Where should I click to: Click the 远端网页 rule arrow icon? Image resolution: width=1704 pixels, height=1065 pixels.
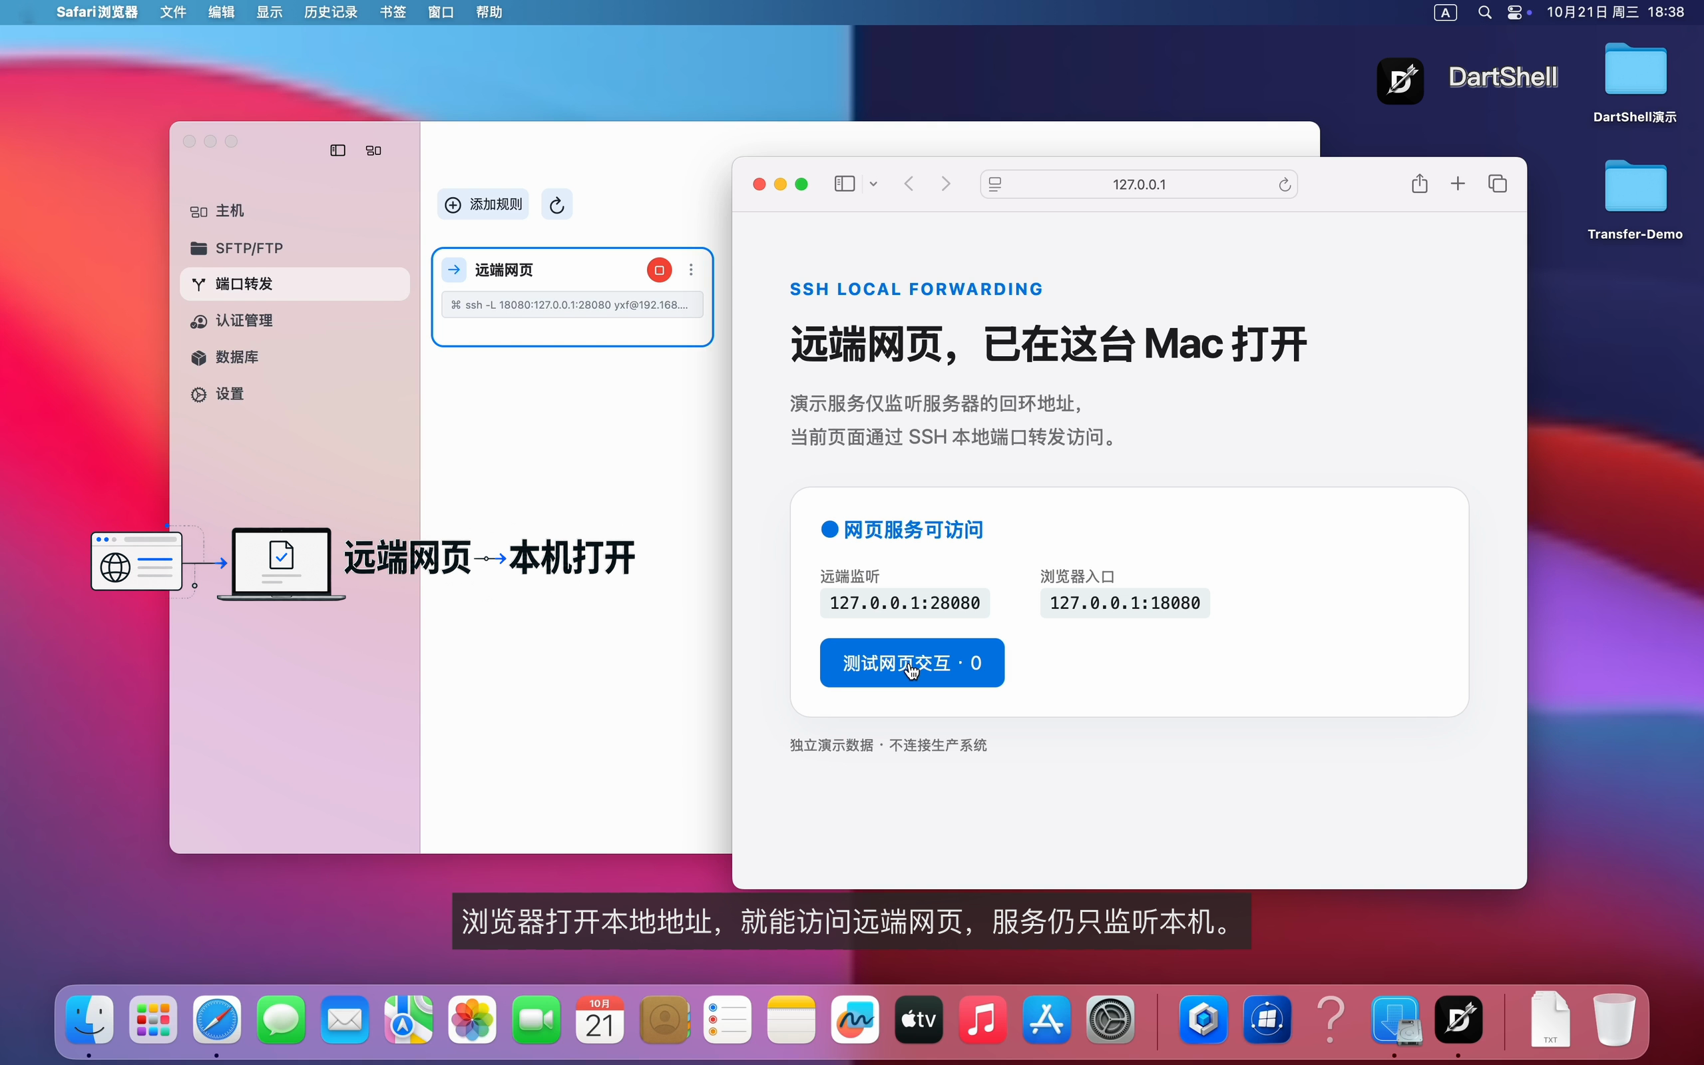pyautogui.click(x=454, y=270)
